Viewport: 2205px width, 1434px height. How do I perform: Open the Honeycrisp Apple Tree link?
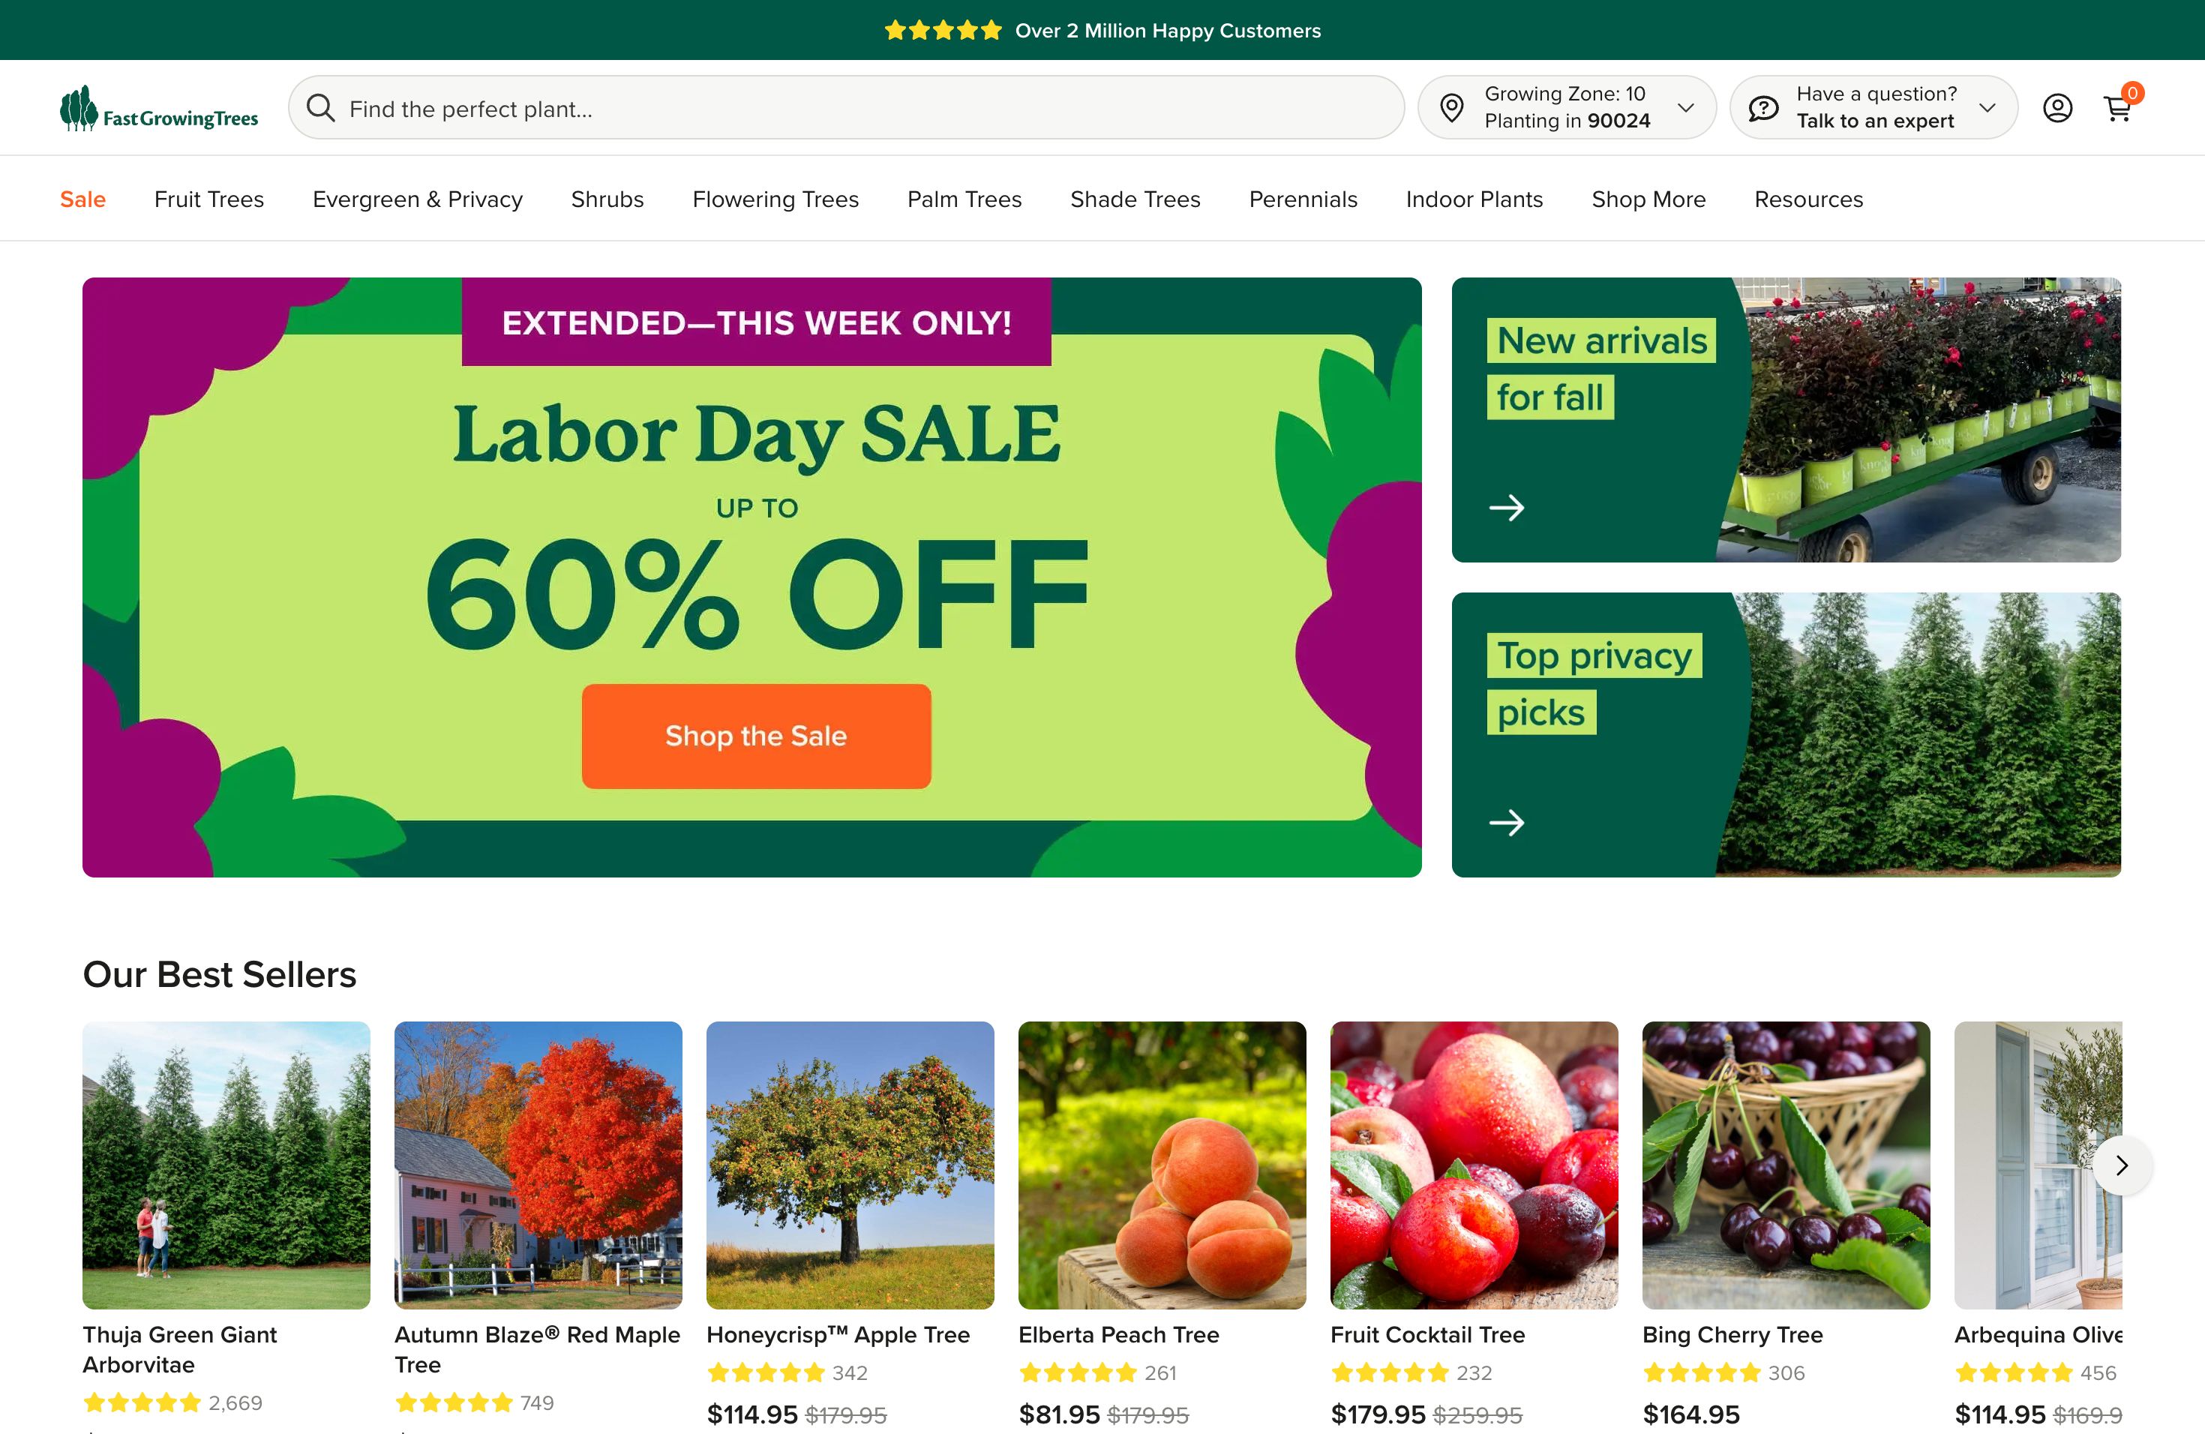838,1335
